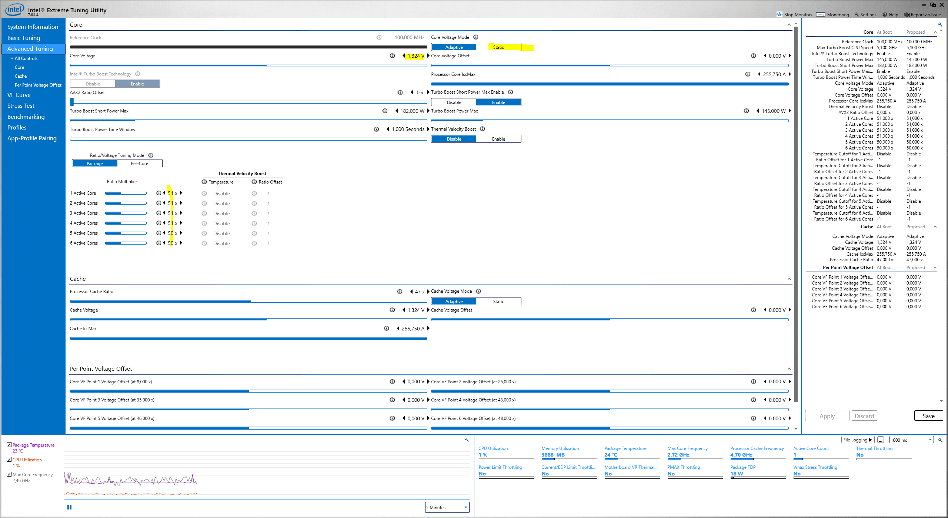Collapse the Per Point Voltage Offset section
948x518 pixels.
pos(789,369)
